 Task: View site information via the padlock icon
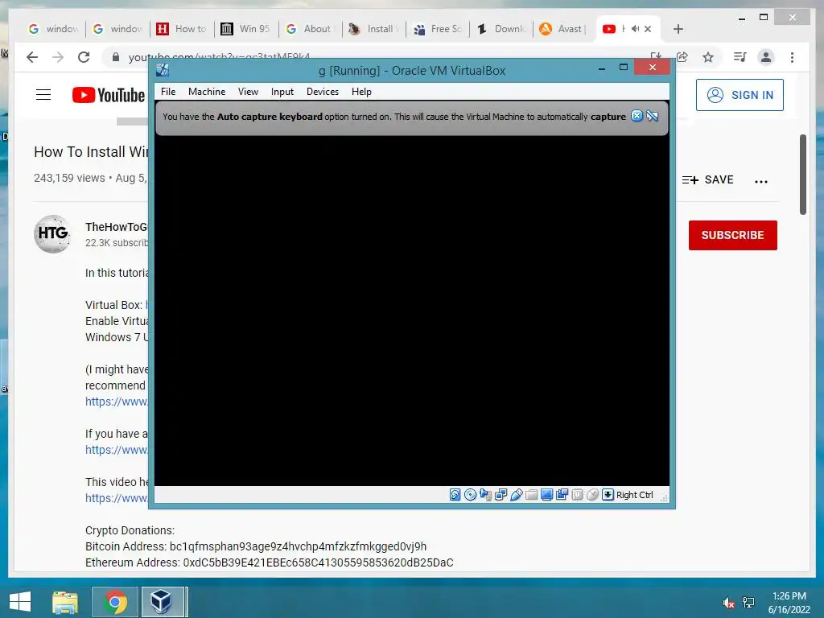116,57
